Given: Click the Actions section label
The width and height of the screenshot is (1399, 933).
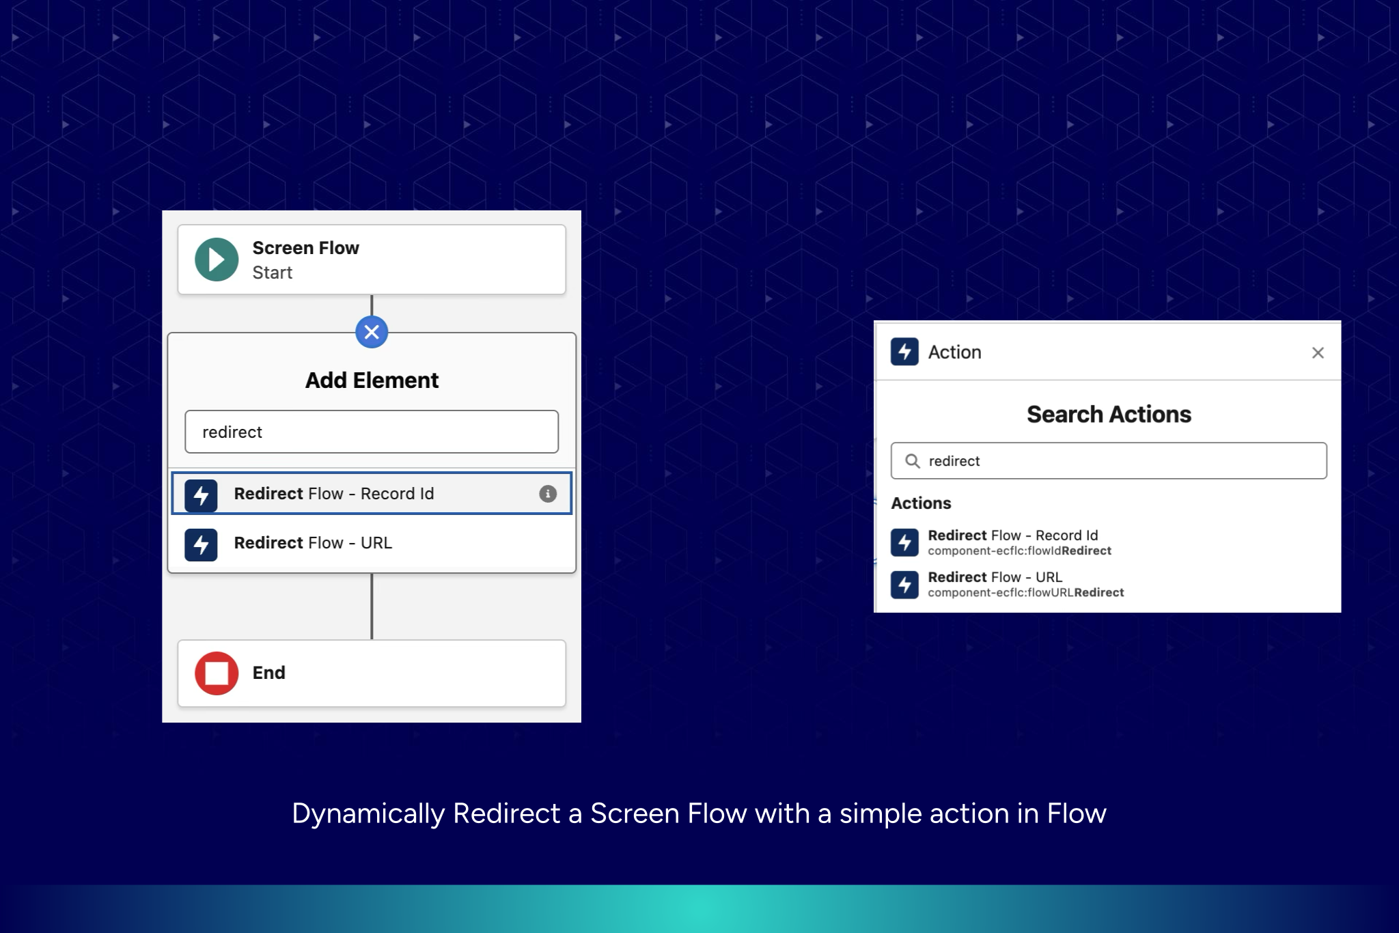Looking at the screenshot, I should tap(921, 503).
